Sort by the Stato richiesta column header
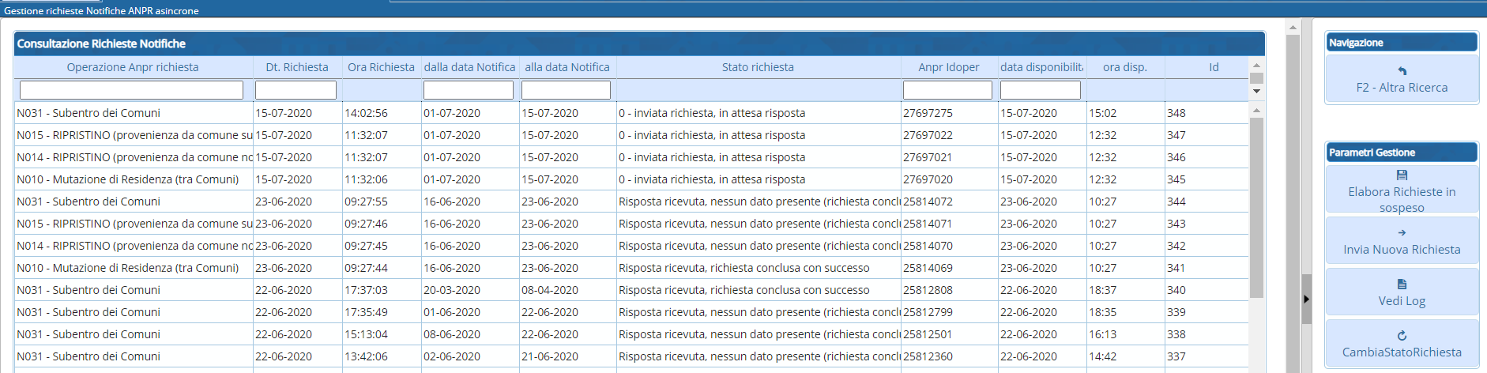This screenshot has width=1487, height=373. click(757, 67)
